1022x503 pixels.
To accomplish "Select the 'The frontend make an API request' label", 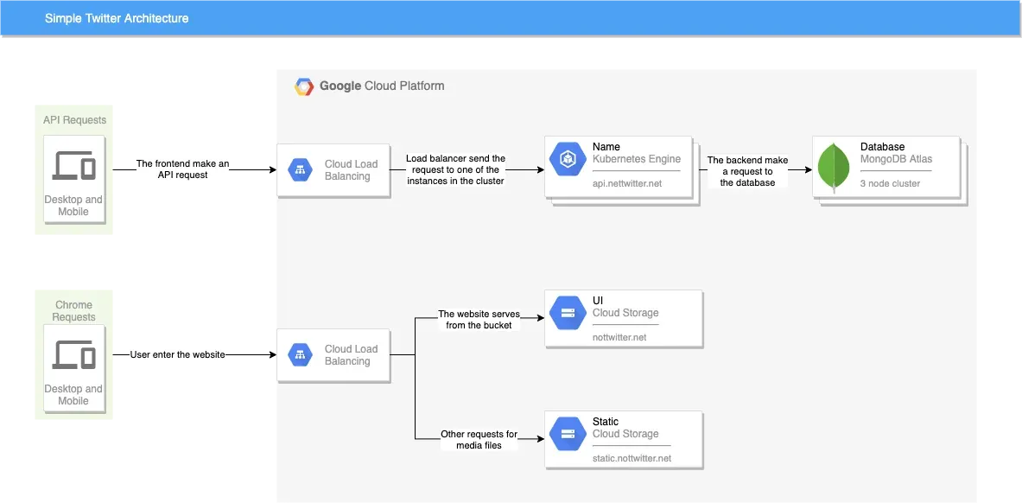I will tap(182, 169).
